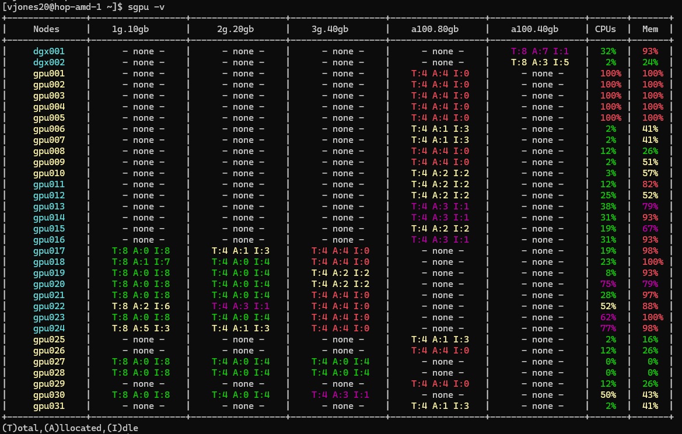Click gpu022's 88% memory value
The width and height of the screenshot is (682, 434).
(x=650, y=307)
